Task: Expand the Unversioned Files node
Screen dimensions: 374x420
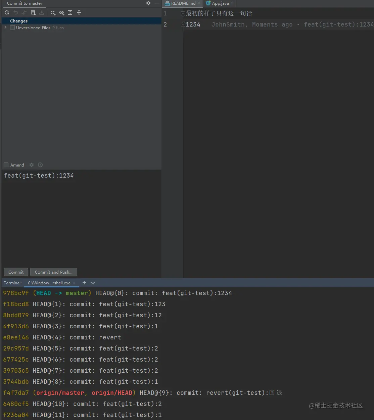Action: coord(5,28)
